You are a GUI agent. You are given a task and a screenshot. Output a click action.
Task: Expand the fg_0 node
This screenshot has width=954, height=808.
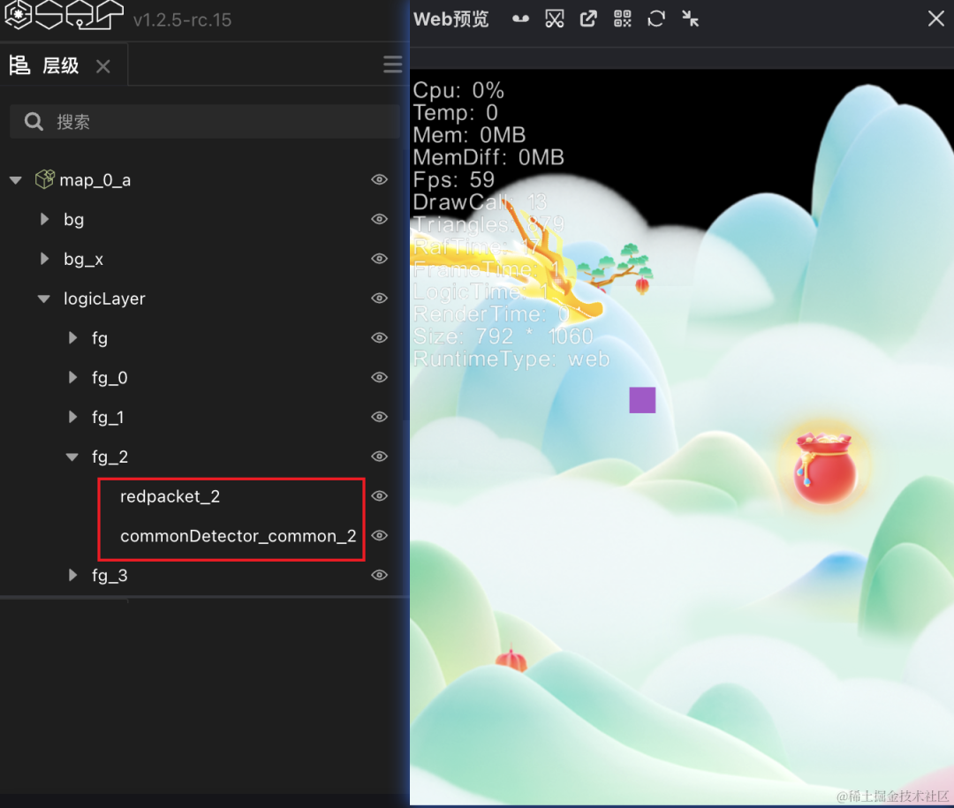tap(73, 377)
